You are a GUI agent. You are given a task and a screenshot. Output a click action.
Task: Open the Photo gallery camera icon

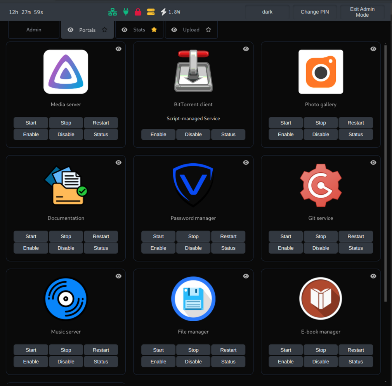tap(321, 72)
